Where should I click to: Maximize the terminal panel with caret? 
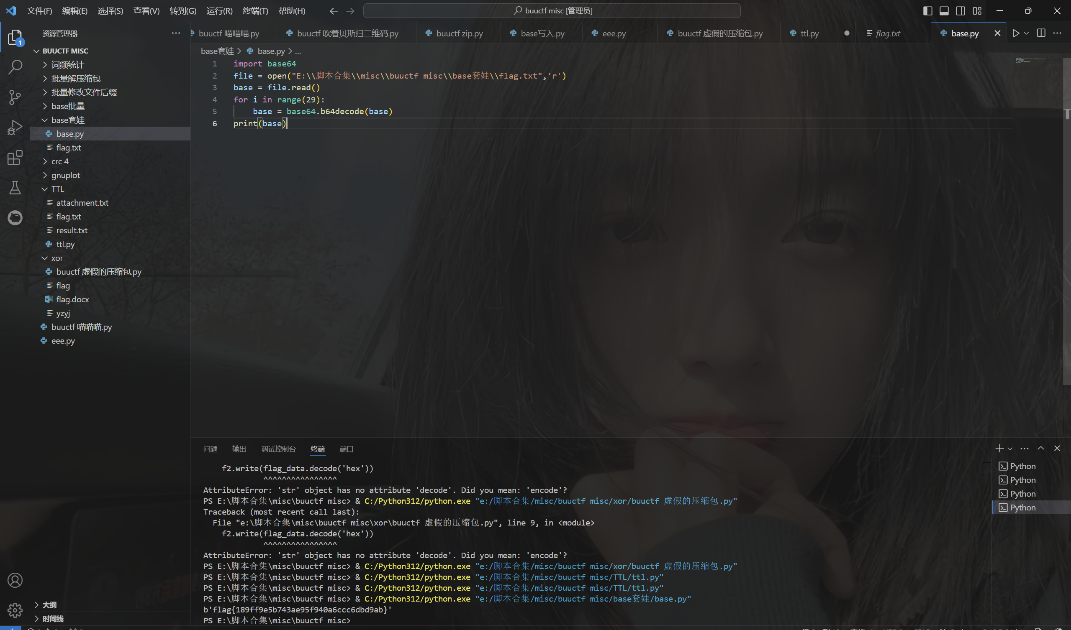(x=1041, y=448)
